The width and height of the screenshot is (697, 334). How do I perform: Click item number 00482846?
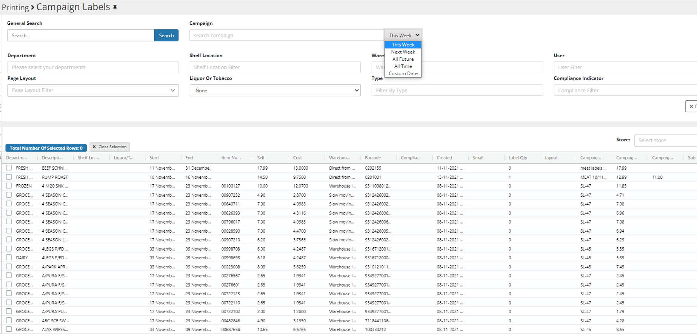[231, 321]
